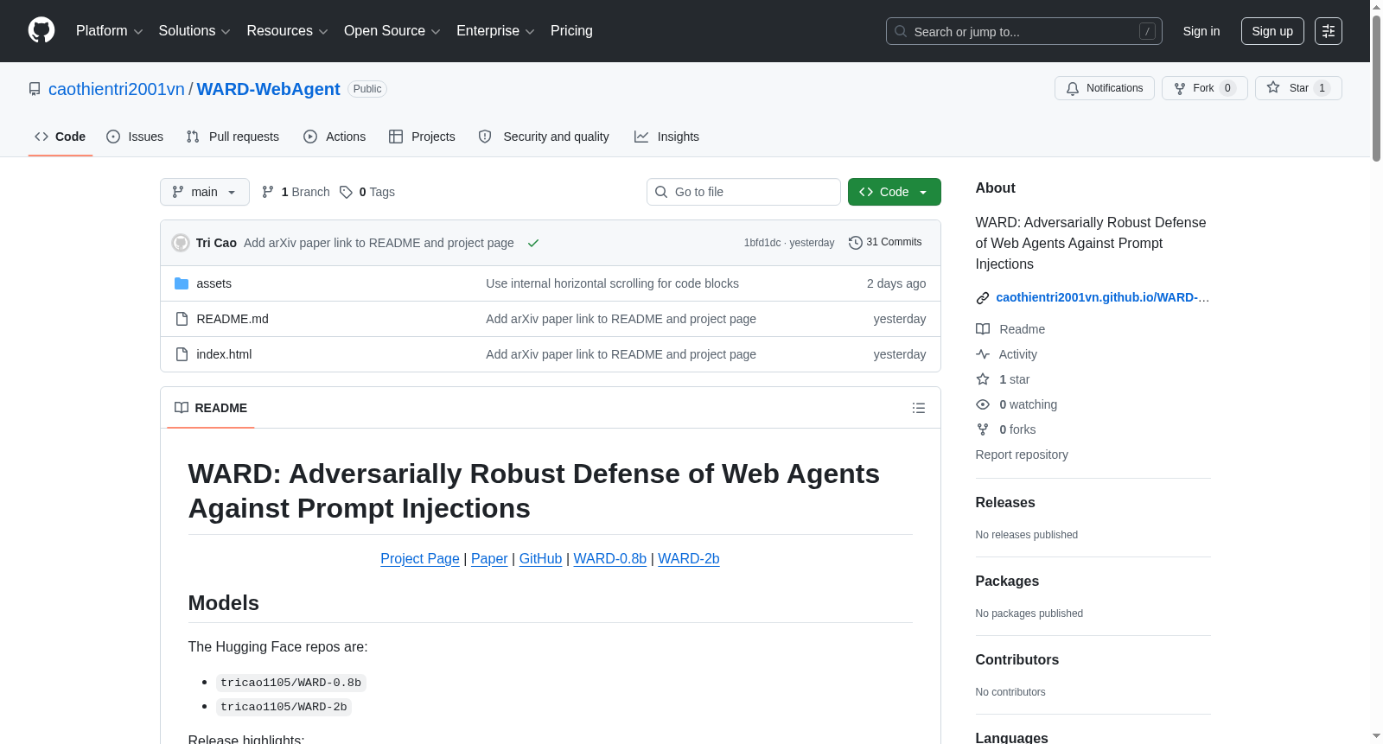
Task: Click the pulse icon next to Activity
Action: point(983,354)
